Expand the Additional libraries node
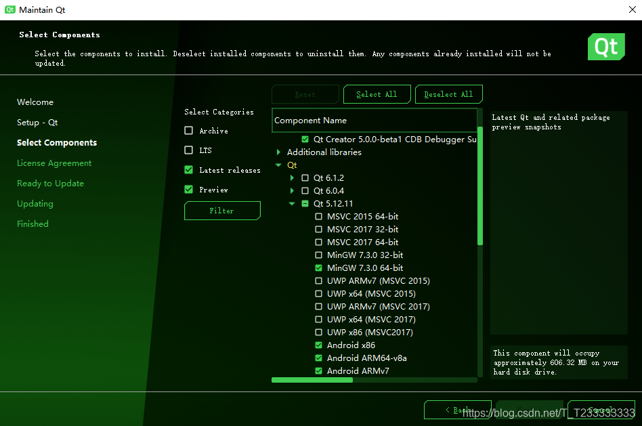Screen dimensions: 642x426 pyautogui.click(x=279, y=152)
